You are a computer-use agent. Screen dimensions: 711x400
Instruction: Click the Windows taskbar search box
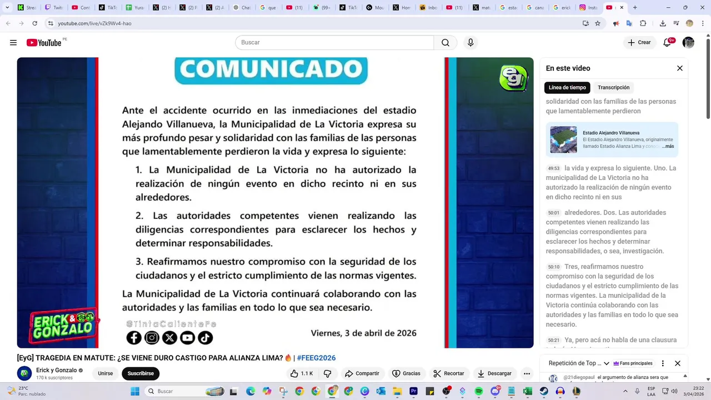186,391
